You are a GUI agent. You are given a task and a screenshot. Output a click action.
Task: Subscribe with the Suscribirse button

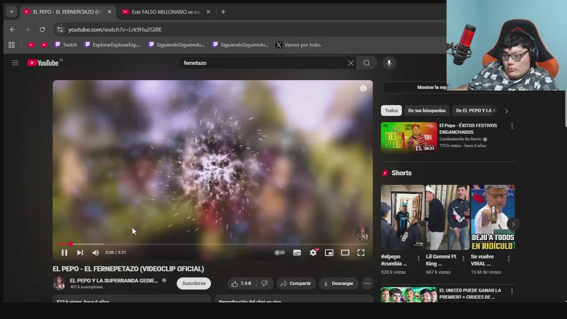pyautogui.click(x=194, y=284)
